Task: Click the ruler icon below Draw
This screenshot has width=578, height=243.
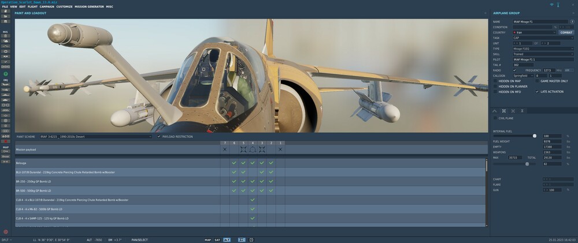Action: [6, 162]
